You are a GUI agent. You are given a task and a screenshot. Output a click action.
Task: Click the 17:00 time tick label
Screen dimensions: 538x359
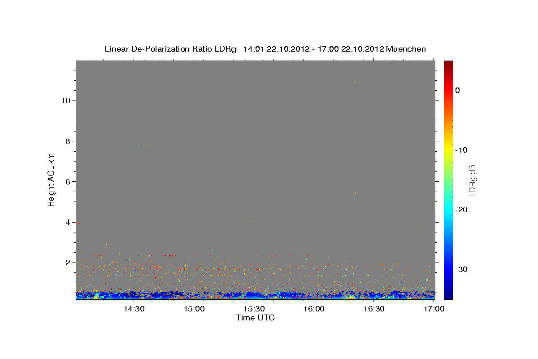click(x=434, y=309)
